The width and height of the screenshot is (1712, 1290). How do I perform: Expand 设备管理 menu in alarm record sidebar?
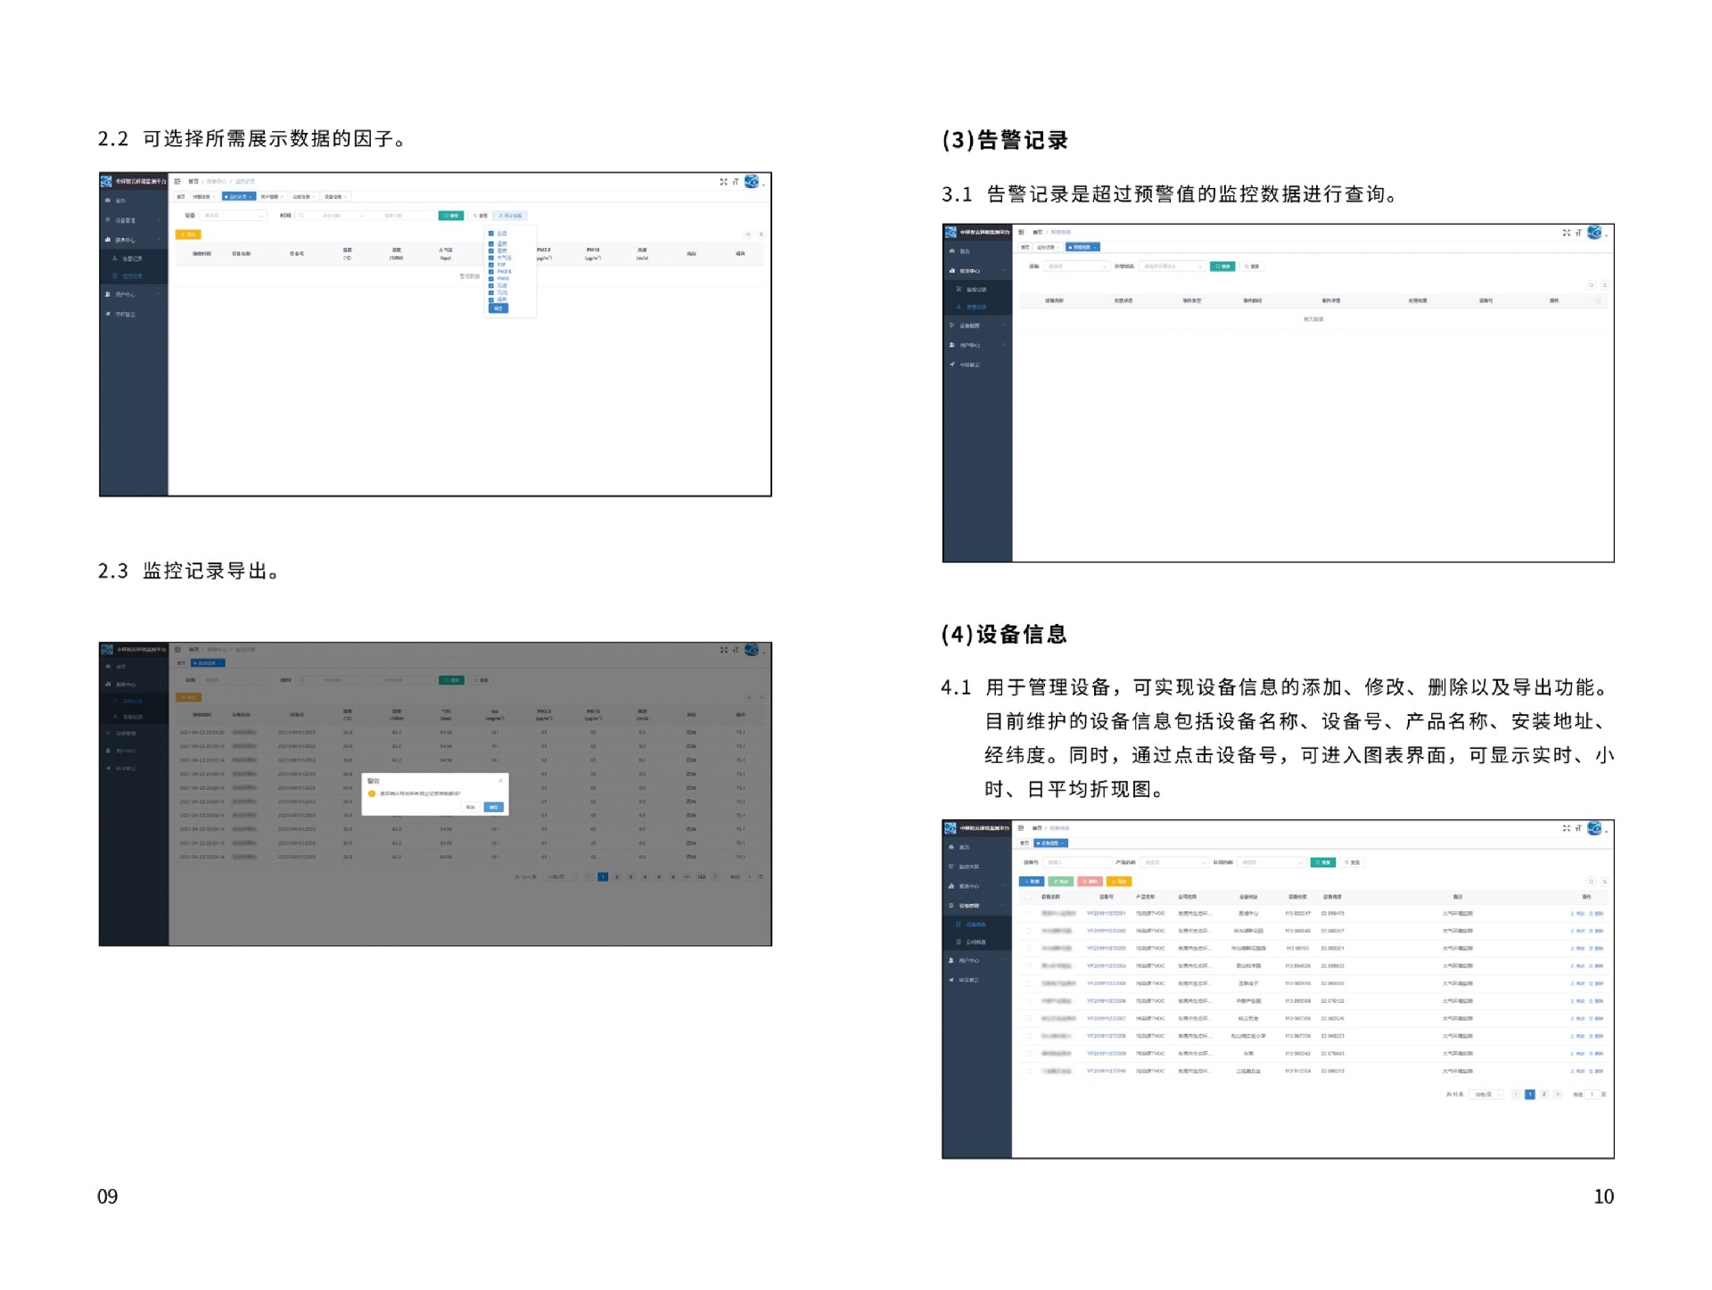977,325
